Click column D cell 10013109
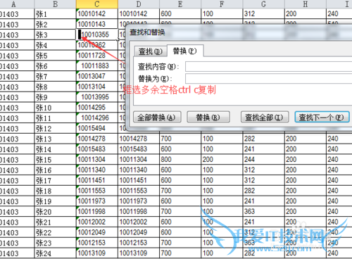This screenshot has width=352, height=259. click(x=139, y=253)
